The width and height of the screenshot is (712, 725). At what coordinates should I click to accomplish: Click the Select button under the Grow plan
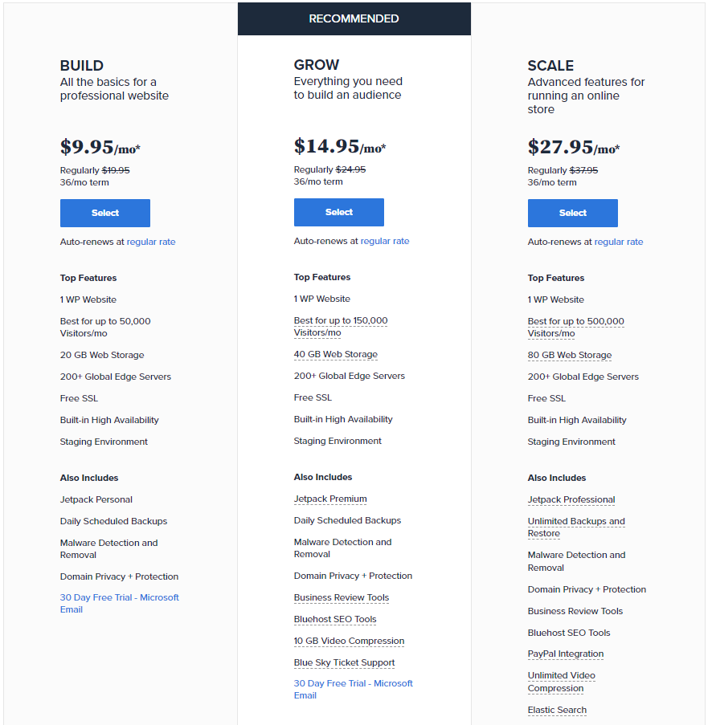coord(338,212)
